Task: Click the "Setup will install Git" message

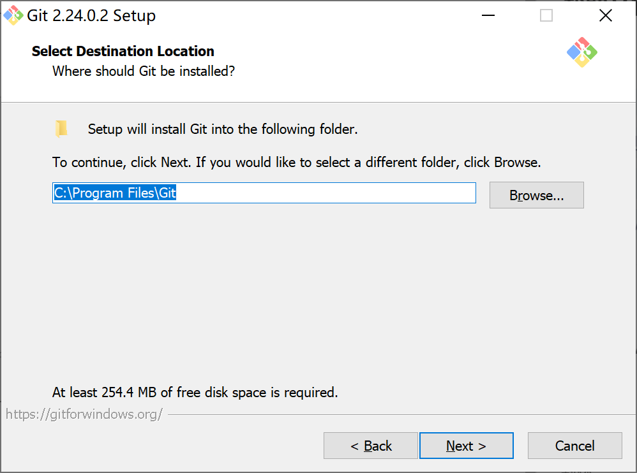Action: [223, 129]
